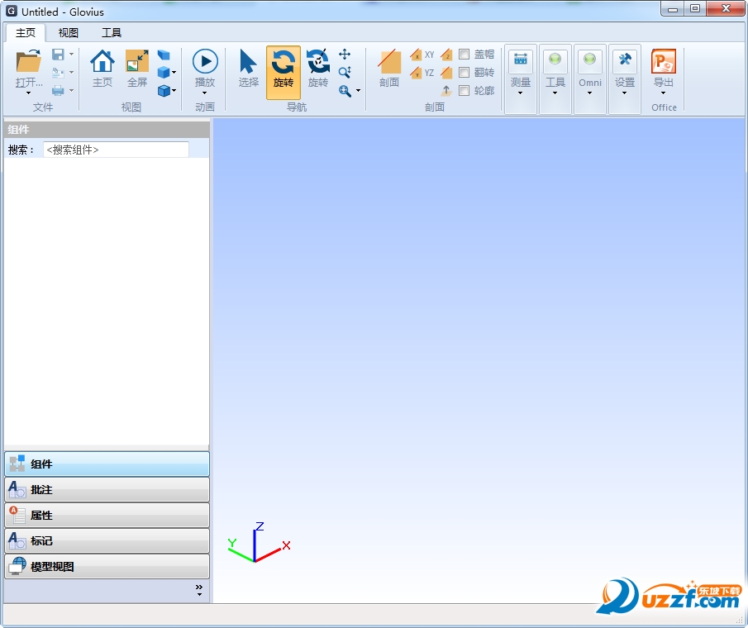Expand the 打开 dropdown arrow
Viewport: 748px width, 628px height.
click(29, 93)
